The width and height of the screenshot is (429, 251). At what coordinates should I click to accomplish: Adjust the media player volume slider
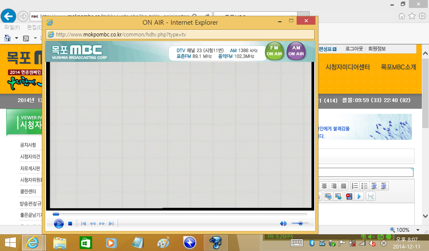[x=300, y=224]
